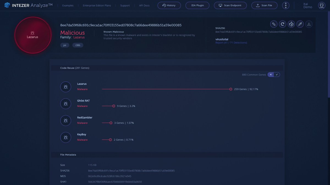Click the SHA256 value in File Metadata
The image size is (330, 185).
(131, 170)
